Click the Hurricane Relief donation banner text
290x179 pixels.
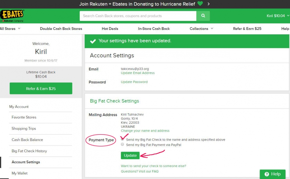(137, 4)
